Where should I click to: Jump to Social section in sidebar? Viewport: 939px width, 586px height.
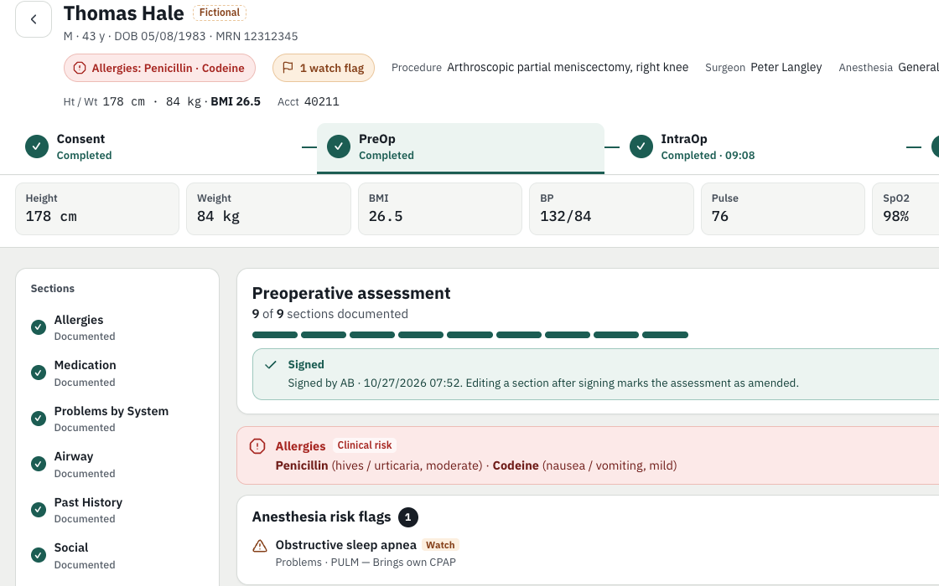(117, 556)
